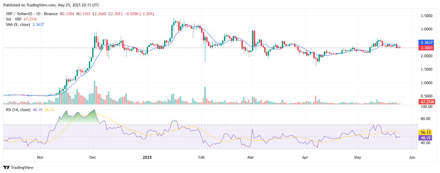Click the −0.0280 (−1.20%) change value
The height and width of the screenshot is (173, 440).
coord(139,14)
